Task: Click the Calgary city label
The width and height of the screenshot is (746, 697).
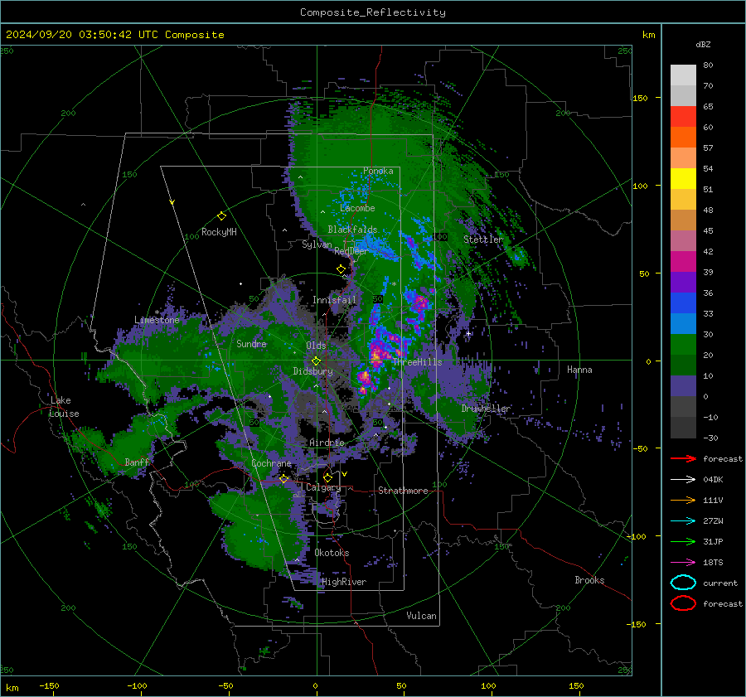Action: tap(323, 487)
